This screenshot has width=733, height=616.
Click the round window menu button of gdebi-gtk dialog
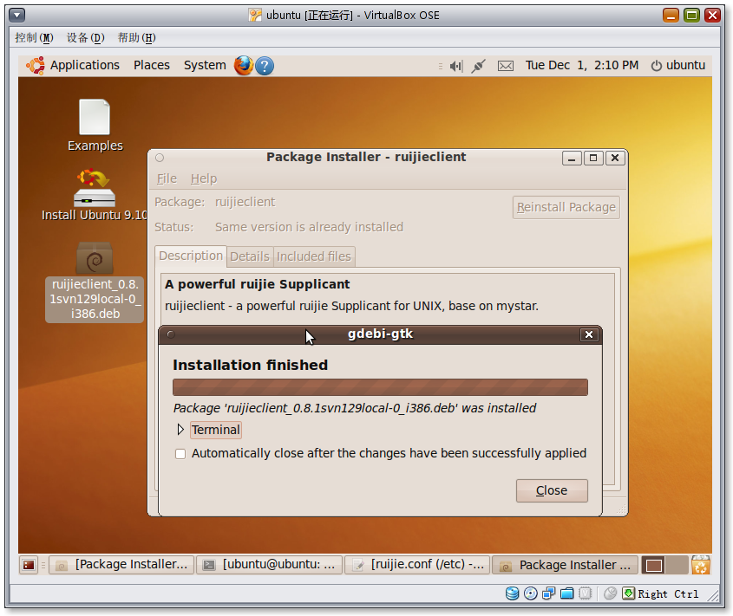pos(171,334)
